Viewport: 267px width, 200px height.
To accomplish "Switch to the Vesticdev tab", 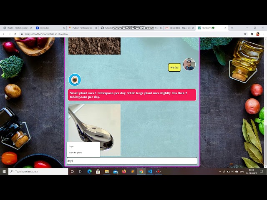I will (x=50, y=28).
